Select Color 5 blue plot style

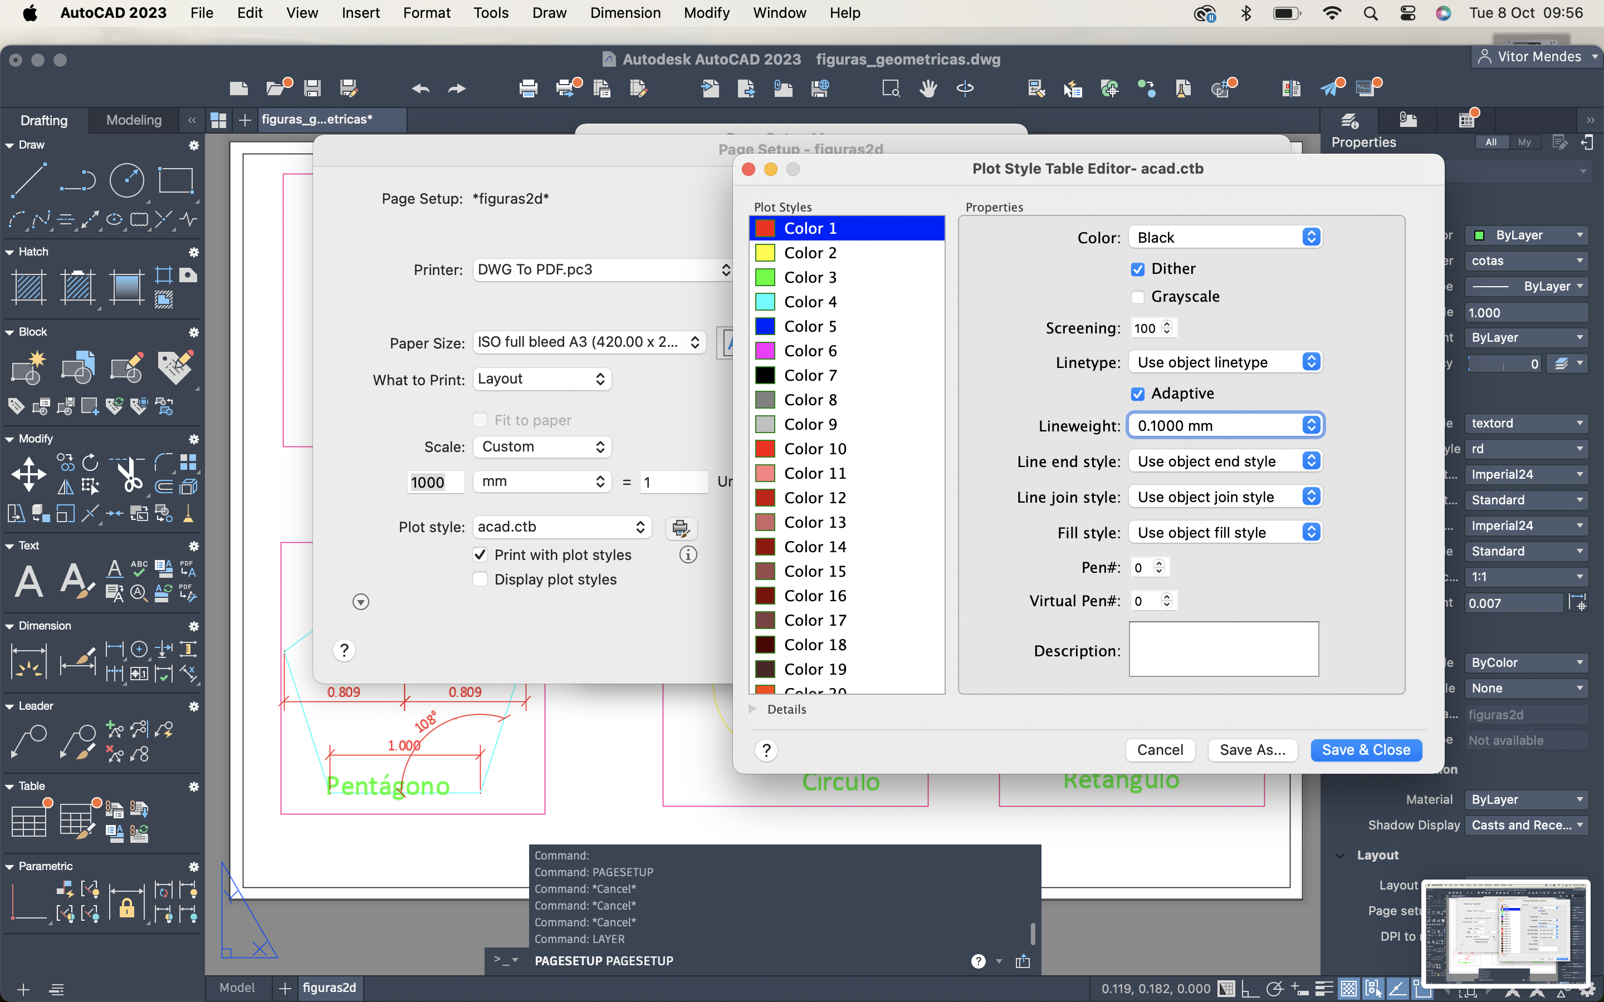(x=810, y=326)
